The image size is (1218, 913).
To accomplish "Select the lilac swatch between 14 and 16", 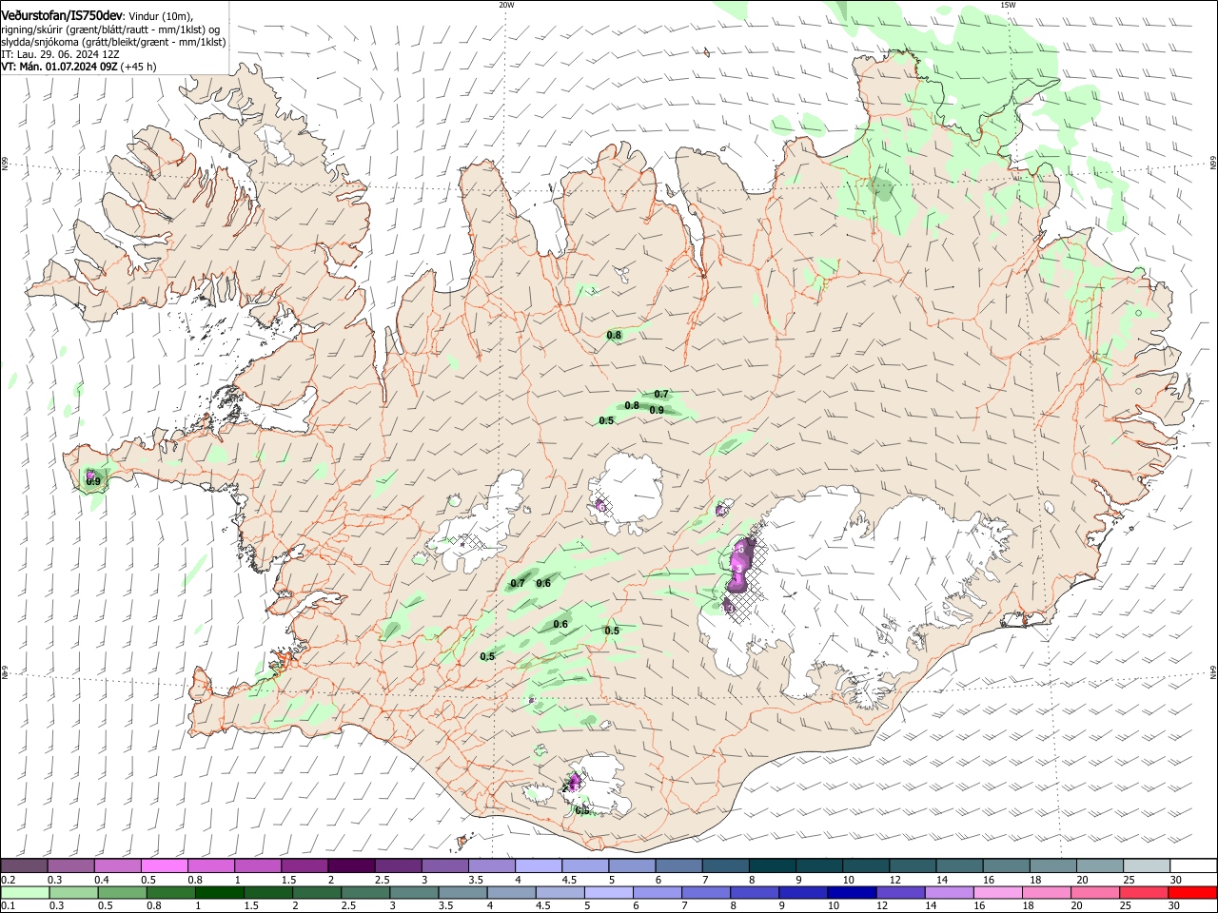I will point(949,893).
